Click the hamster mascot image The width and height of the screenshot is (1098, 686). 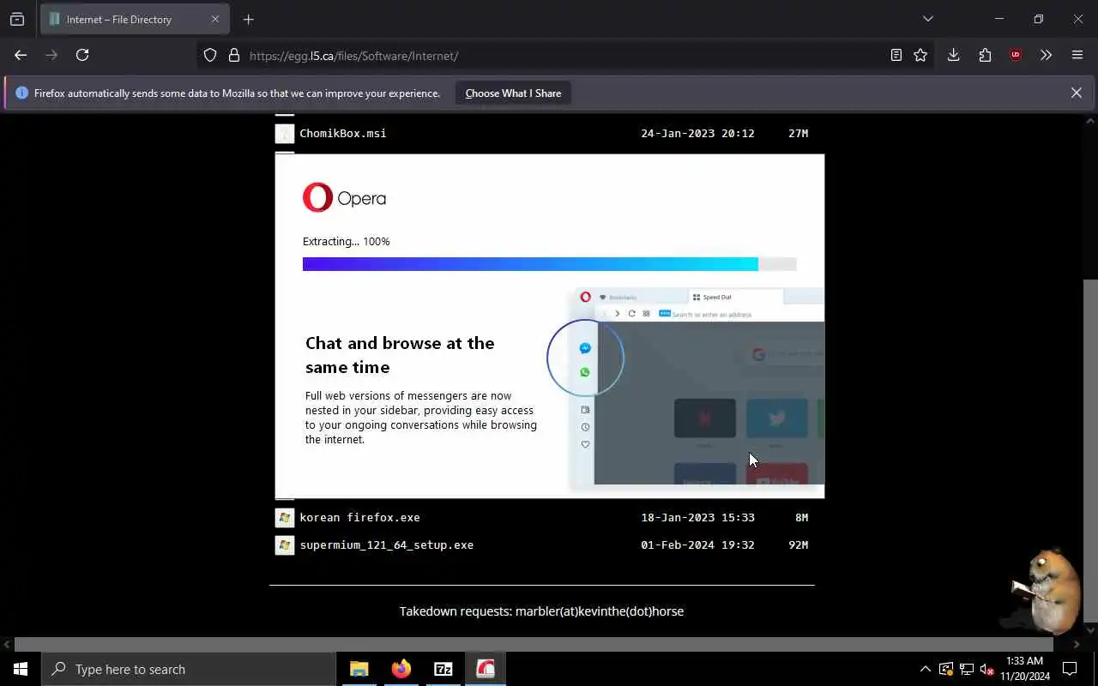click(1044, 592)
